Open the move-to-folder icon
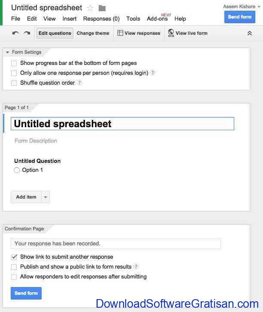The height and width of the screenshot is (312, 263). (x=102, y=8)
